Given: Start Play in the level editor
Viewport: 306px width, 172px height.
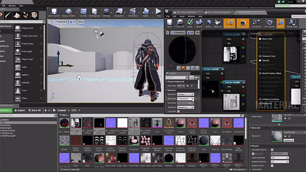Looking at the screenshot, I should (159, 12).
